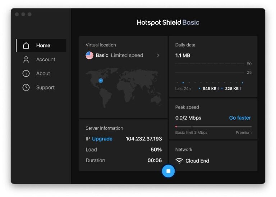Click the Daily data usage chart
Viewport: 276px width, 197px height.
pos(213,74)
